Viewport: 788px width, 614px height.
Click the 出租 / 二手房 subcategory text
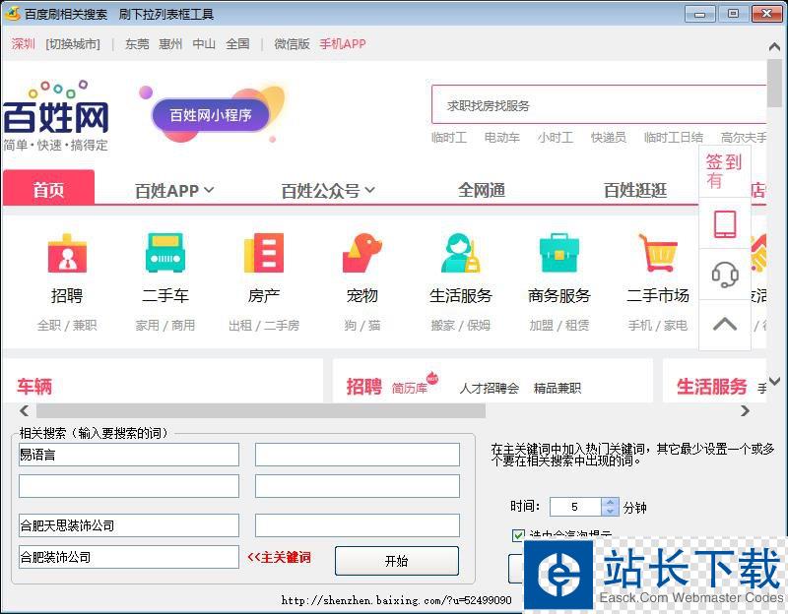click(x=264, y=326)
